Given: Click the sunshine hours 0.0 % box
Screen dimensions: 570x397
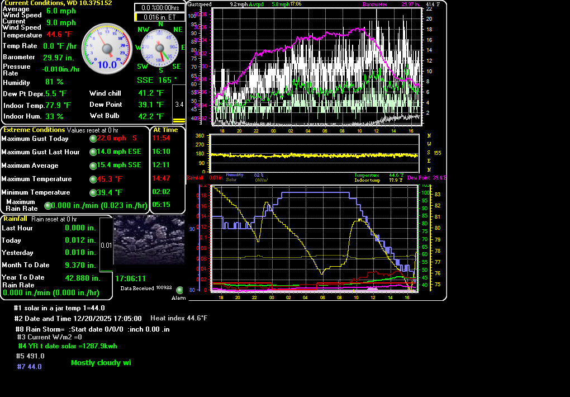Looking at the screenshot, I should point(159,8).
